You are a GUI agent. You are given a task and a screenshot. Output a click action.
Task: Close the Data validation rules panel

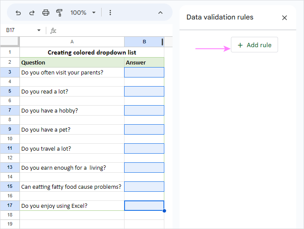[x=285, y=18]
